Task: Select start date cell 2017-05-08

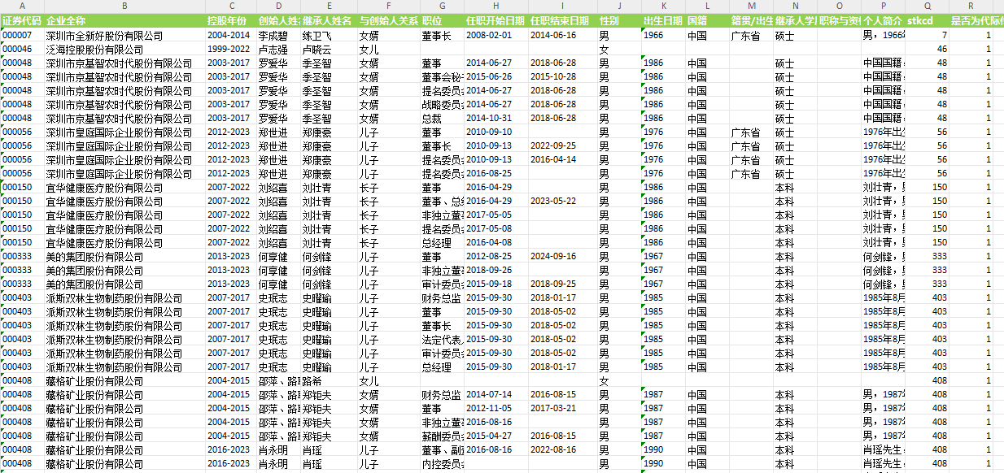Action: (x=496, y=229)
